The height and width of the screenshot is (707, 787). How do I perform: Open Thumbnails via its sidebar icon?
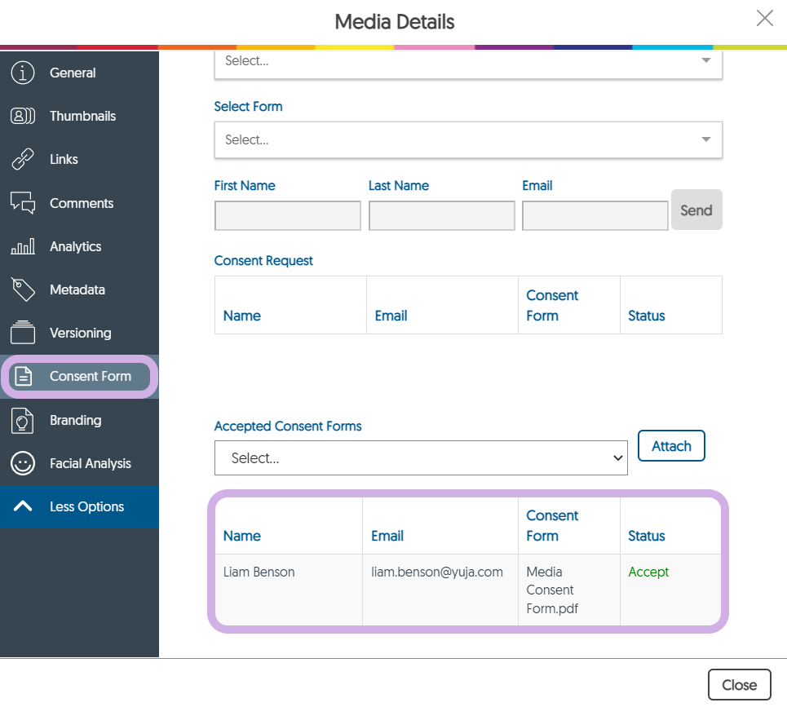(23, 116)
